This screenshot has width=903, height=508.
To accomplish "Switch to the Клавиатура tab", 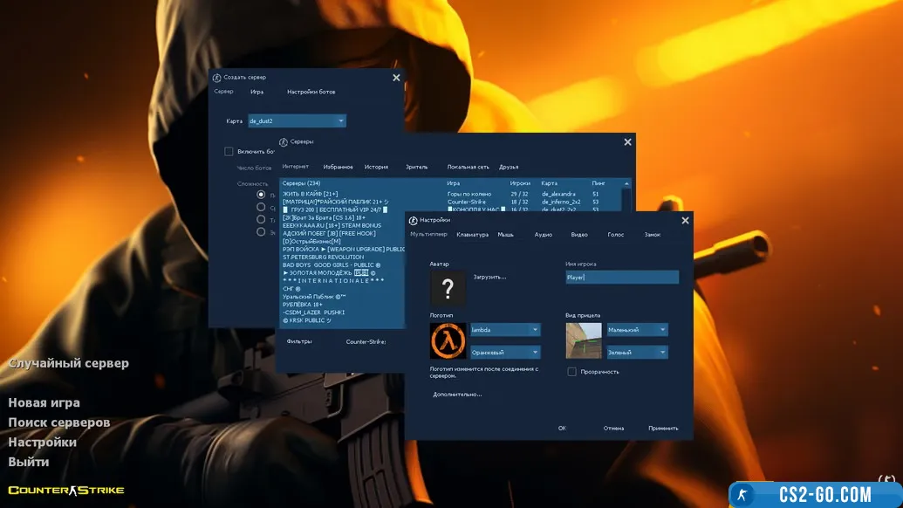I will pyautogui.click(x=472, y=235).
